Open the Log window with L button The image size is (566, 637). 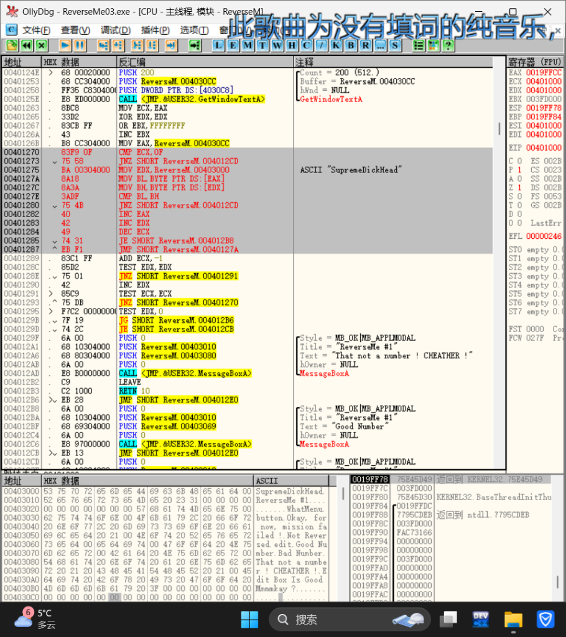pyautogui.click(x=218, y=45)
